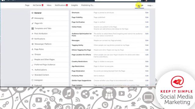The width and height of the screenshot is (195, 109).
Task: Click the Ad Center red badge
Action: tap(43, 5)
